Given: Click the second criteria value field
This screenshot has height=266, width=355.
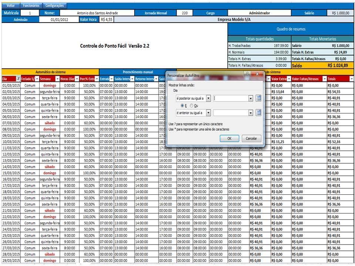Looking at the screenshot, I should pos(231,113).
